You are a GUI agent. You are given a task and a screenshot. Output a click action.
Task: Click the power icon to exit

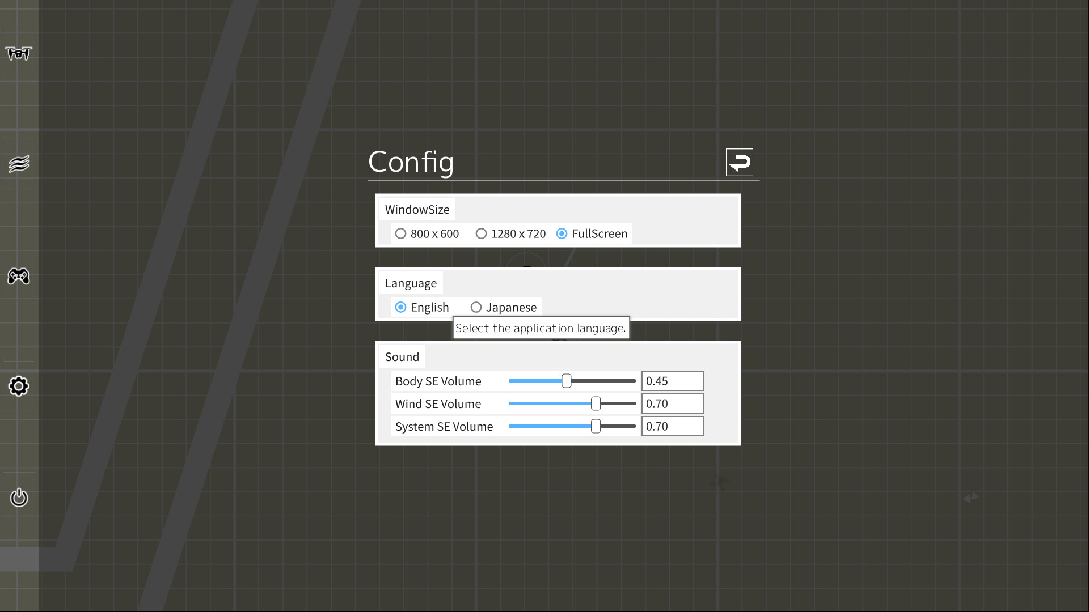(19, 498)
